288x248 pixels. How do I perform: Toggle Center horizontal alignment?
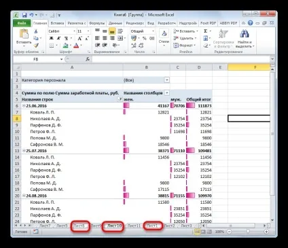coord(105,38)
